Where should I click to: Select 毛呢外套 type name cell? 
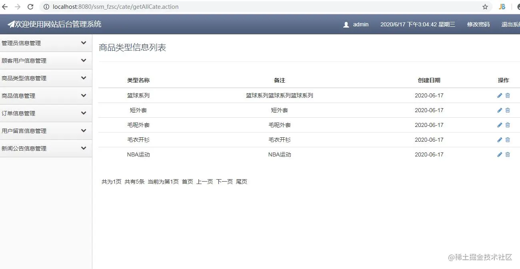point(138,125)
